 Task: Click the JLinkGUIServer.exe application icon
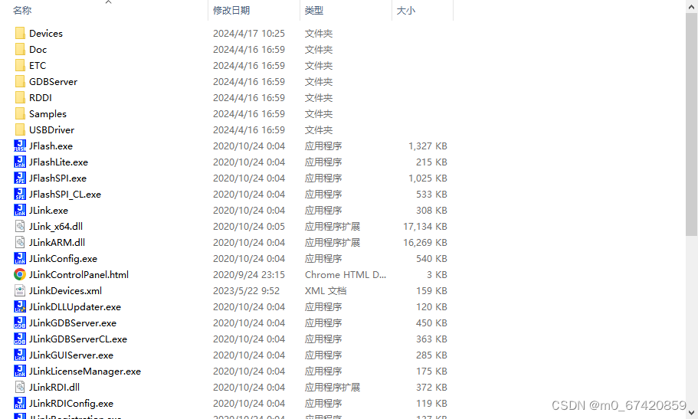tap(20, 355)
